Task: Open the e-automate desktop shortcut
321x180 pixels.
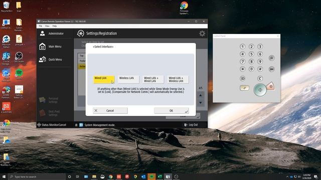Action: point(7,107)
